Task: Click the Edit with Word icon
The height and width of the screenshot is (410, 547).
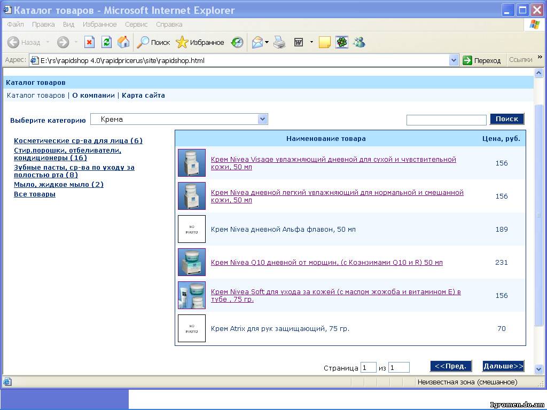Action: coord(299,43)
